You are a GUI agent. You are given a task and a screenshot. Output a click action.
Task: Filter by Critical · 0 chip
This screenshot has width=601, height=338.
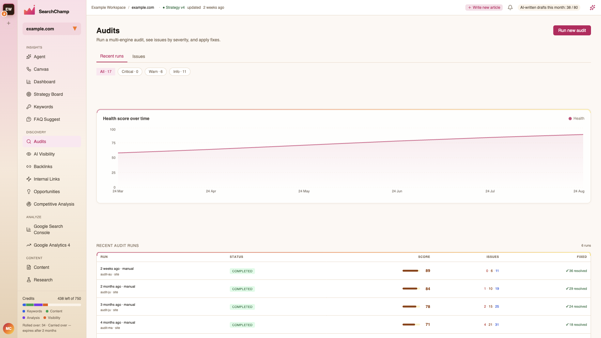coord(130,72)
